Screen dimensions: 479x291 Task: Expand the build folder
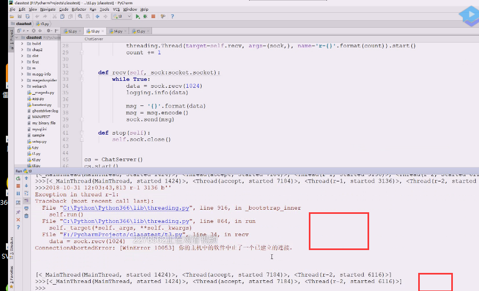(22, 44)
